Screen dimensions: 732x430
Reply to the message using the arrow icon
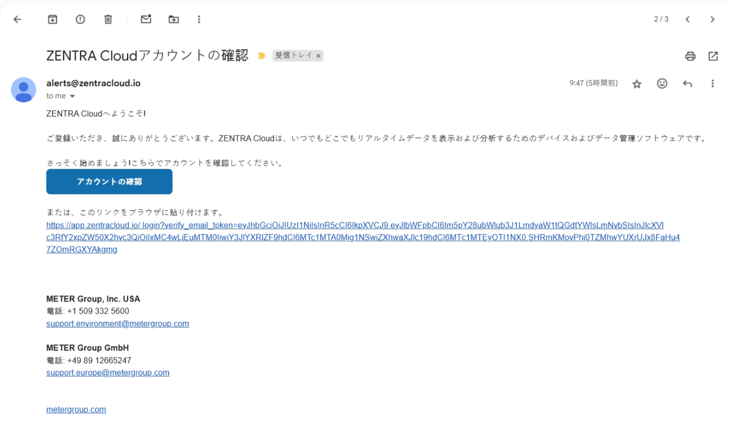[x=687, y=83]
